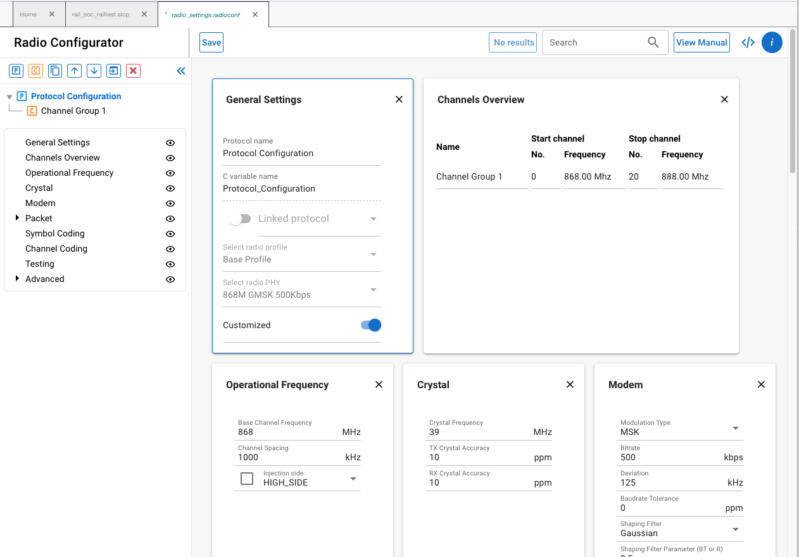
Task: Check the Injection side checkbox
Action: pos(247,479)
